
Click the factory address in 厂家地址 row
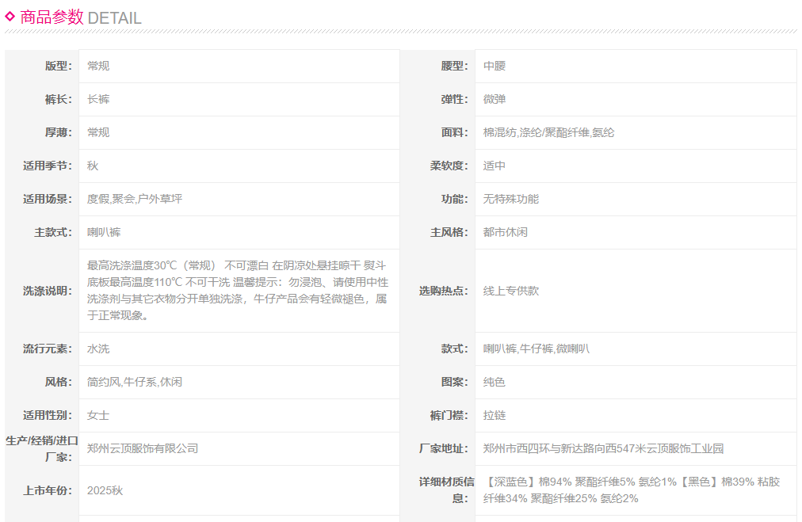603,448
